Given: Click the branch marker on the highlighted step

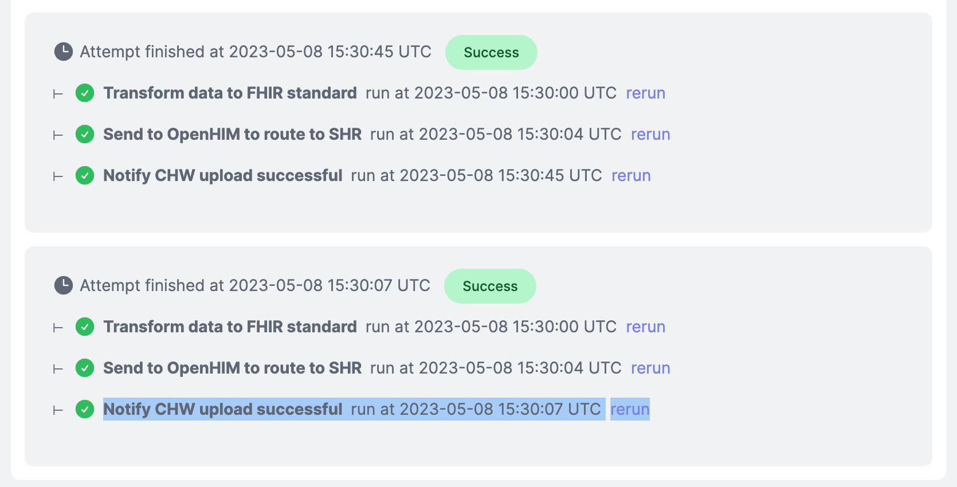Looking at the screenshot, I should [x=57, y=409].
